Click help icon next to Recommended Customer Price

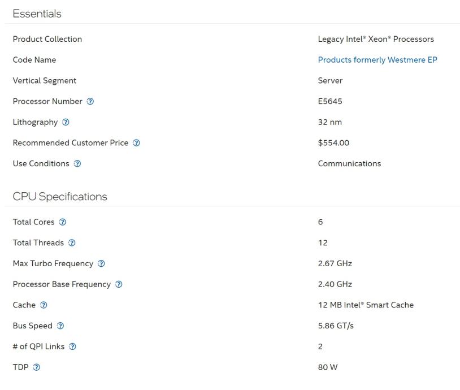137,143
